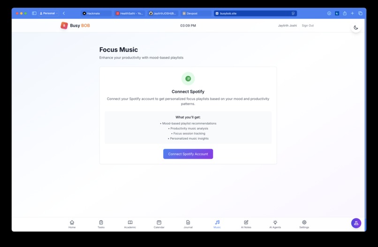Click the Sign Out link
The width and height of the screenshot is (378, 247).
(308, 25)
